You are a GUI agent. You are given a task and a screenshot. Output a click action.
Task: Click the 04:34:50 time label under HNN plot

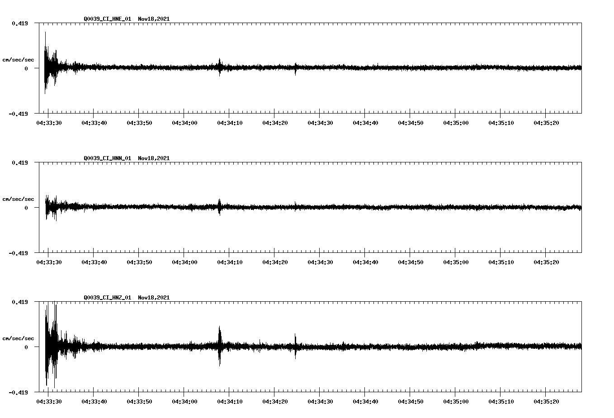(x=411, y=262)
